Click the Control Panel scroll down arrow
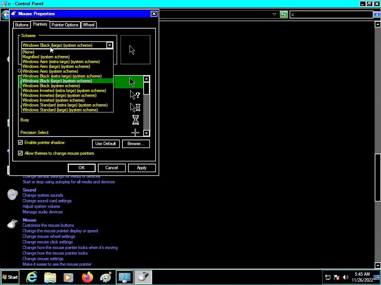Viewport: 381px width, 285px height. point(378,265)
